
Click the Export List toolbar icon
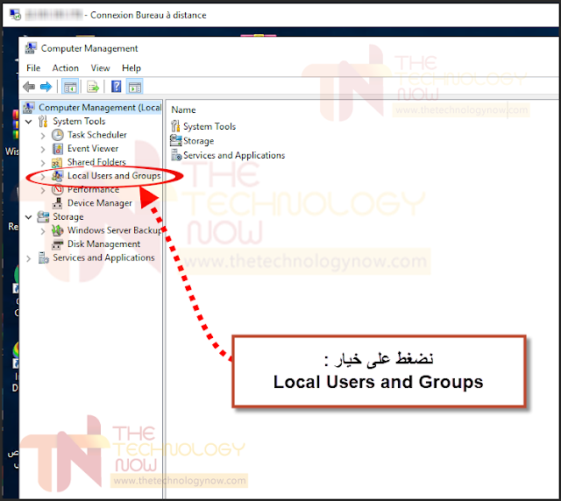93,87
